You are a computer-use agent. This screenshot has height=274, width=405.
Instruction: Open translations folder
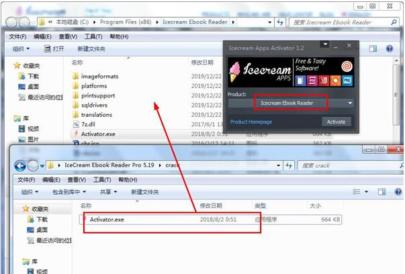tap(96, 115)
